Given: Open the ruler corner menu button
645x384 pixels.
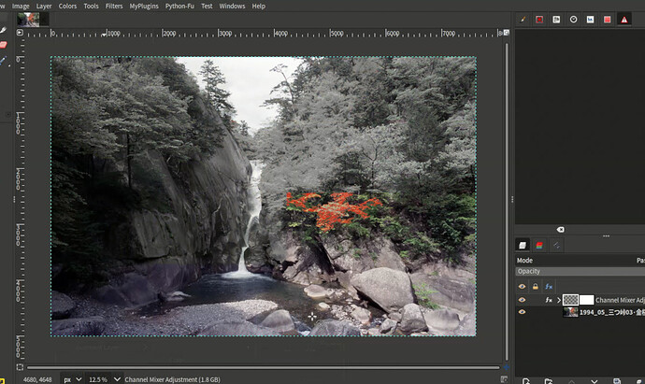Looking at the screenshot, I should 20,32.
